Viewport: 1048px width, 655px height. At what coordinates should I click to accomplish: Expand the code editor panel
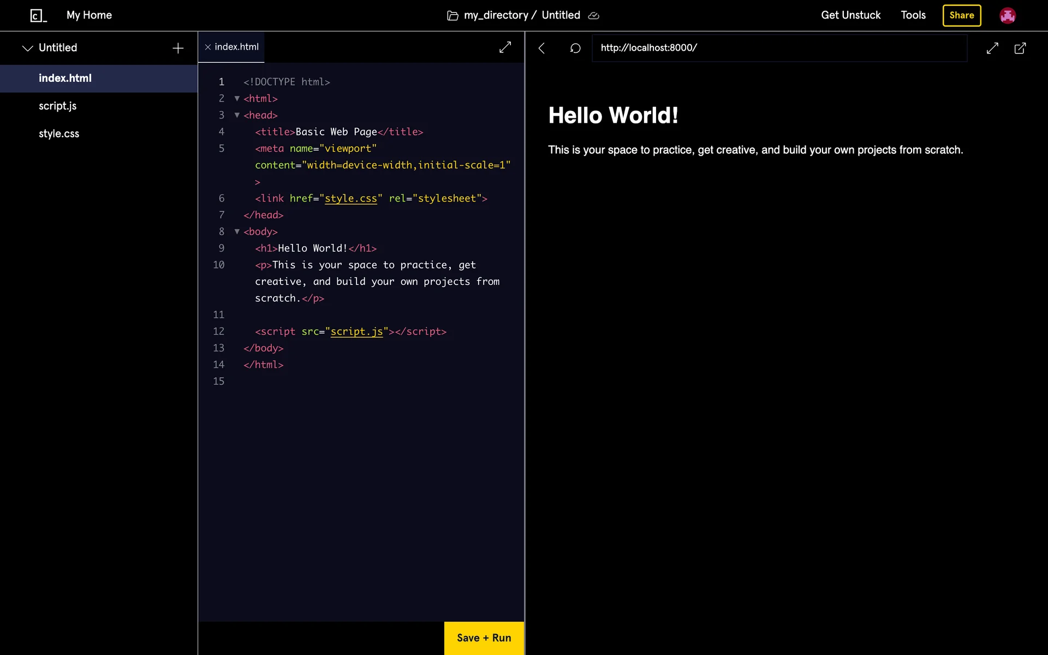505,47
